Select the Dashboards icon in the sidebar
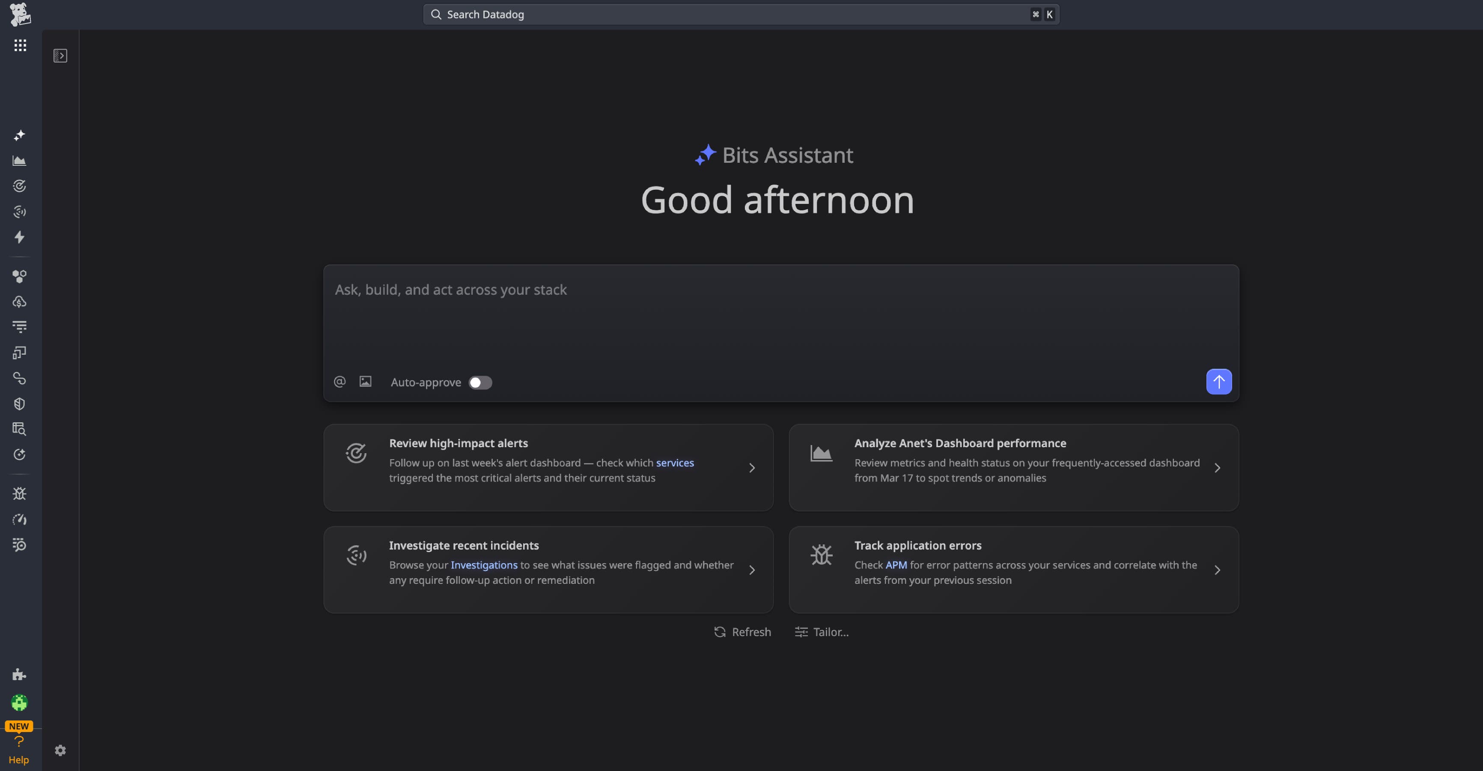The image size is (1483, 771). pyautogui.click(x=20, y=161)
